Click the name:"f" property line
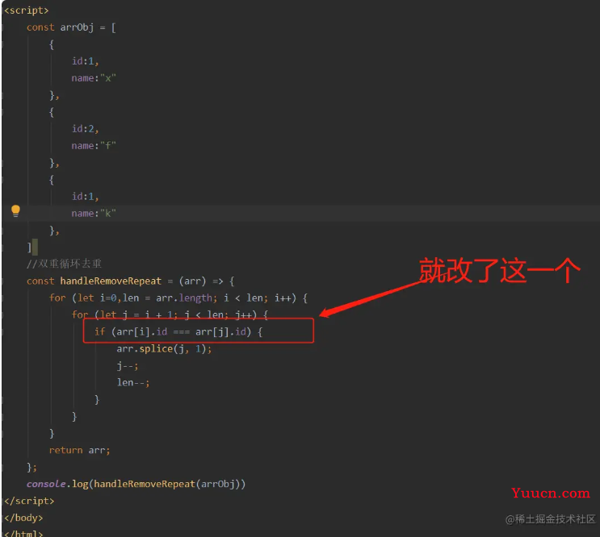Screen dimensions: 600x537 coord(94,146)
